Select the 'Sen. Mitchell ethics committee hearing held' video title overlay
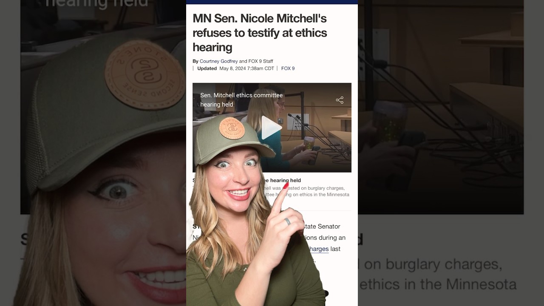544x306 pixels. pos(241,100)
